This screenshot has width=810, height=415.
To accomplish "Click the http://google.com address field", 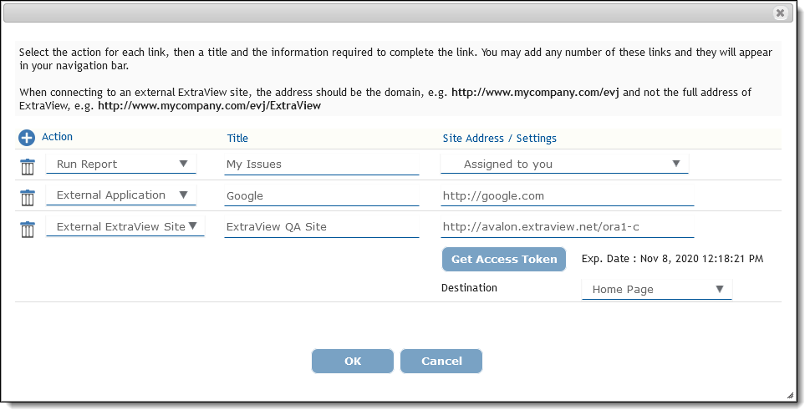I will coord(568,195).
